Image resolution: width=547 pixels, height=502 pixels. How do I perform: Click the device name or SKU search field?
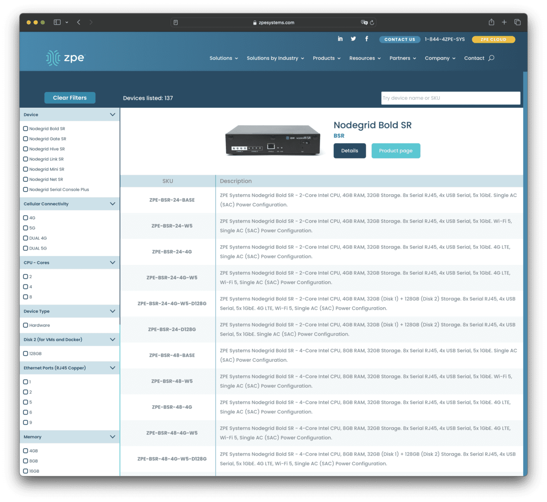450,98
